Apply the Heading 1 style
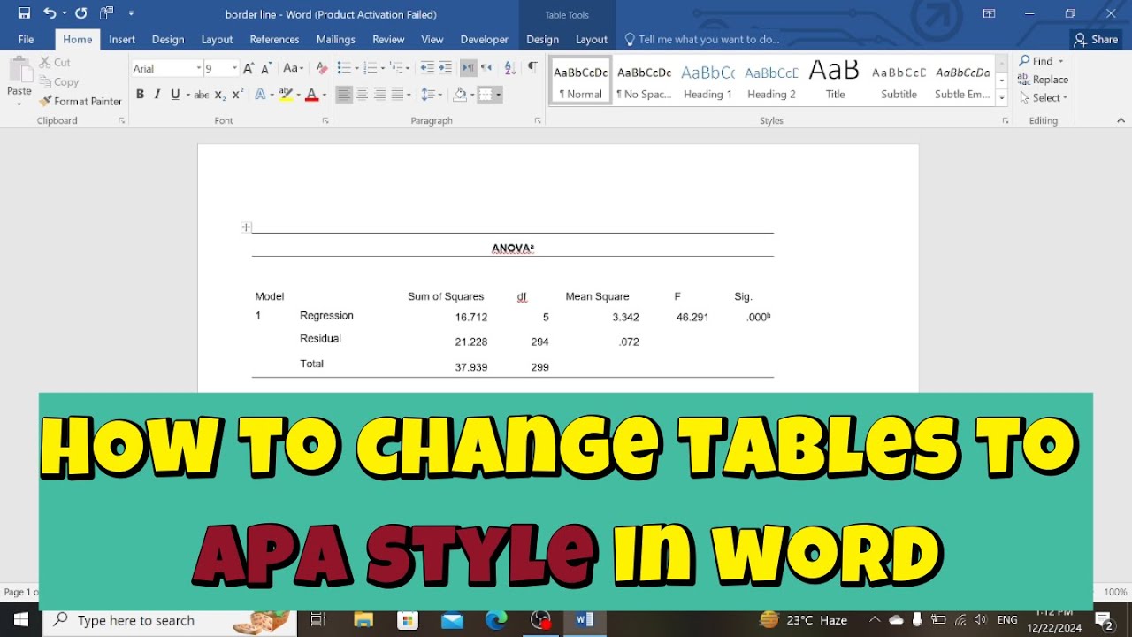The height and width of the screenshot is (637, 1132). 707,81
